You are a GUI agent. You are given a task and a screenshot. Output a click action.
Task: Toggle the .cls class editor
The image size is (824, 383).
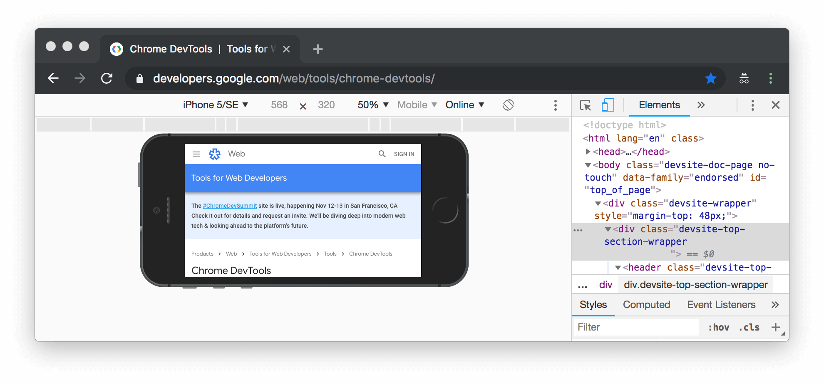pyautogui.click(x=749, y=328)
